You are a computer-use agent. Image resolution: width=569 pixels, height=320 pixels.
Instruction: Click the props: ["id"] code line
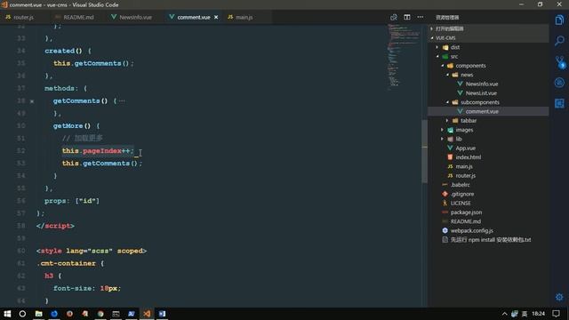(72, 201)
